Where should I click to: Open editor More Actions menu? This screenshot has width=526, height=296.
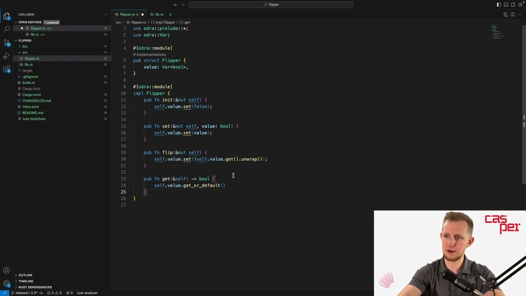(520, 14)
